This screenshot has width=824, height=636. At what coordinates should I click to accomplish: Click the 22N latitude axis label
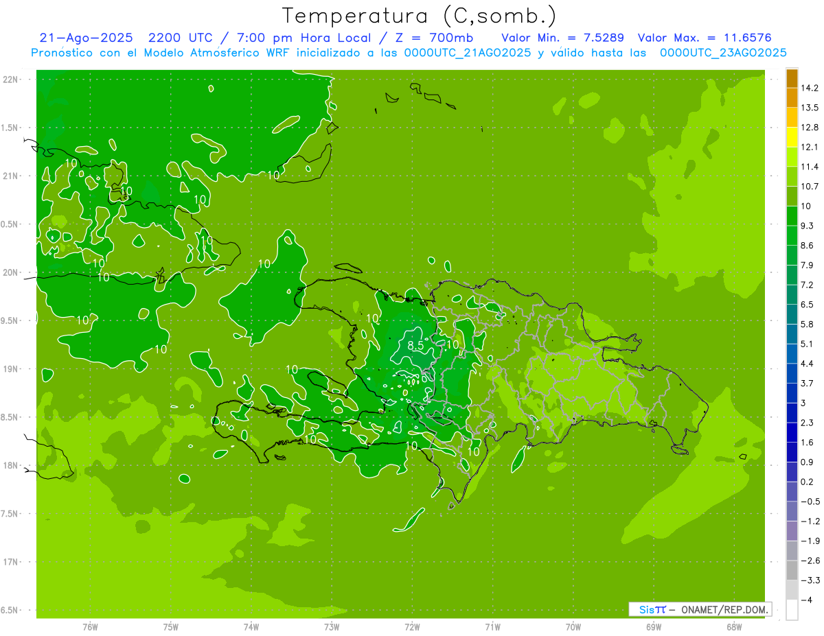click(x=10, y=80)
